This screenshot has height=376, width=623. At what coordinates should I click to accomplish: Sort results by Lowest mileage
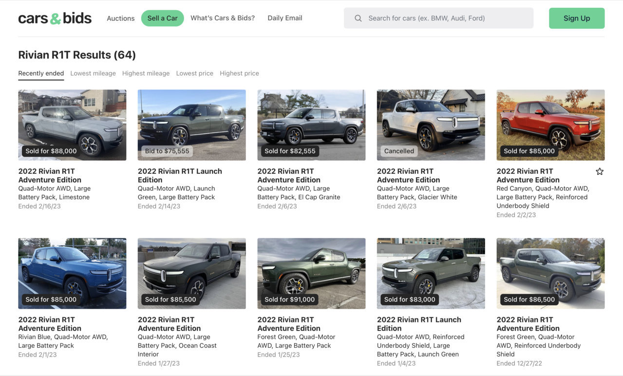coord(93,74)
